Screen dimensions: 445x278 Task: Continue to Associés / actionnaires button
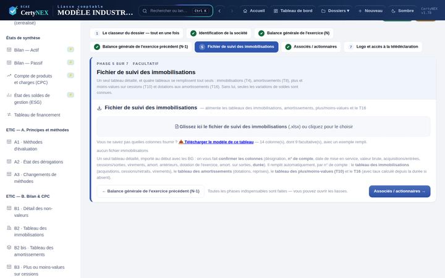(400, 191)
